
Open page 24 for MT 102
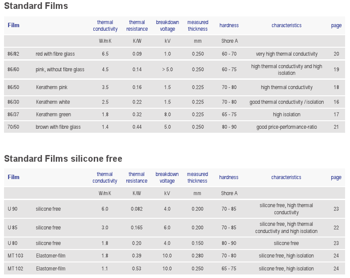click(336, 269)
